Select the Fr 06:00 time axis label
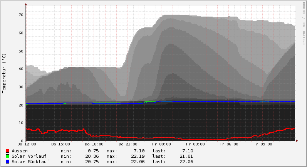The width and height of the screenshot is (307, 167). pyautogui.click(x=229, y=144)
